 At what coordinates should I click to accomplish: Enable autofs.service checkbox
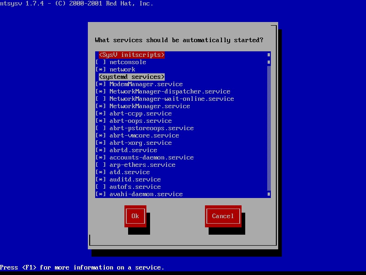[101, 187]
